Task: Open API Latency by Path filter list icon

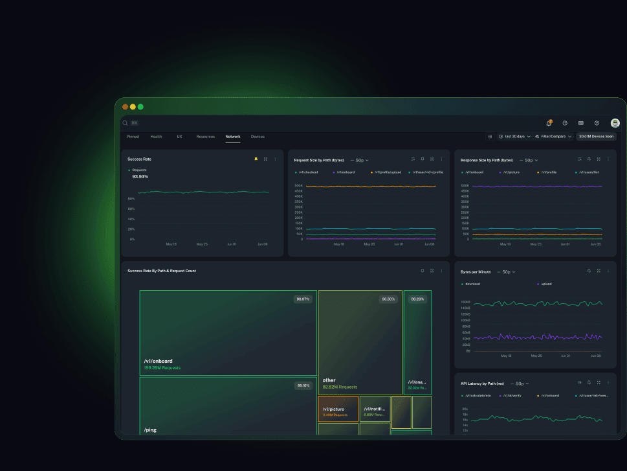Action: 579,382
